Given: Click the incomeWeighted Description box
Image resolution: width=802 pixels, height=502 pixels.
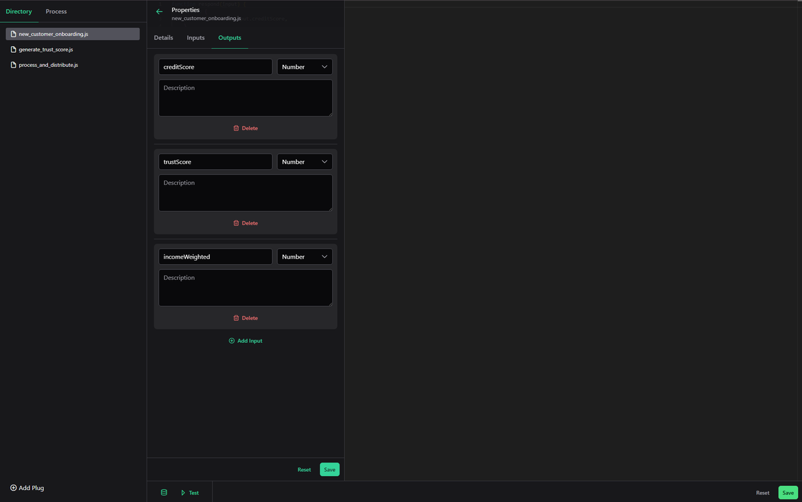Looking at the screenshot, I should pos(245,288).
